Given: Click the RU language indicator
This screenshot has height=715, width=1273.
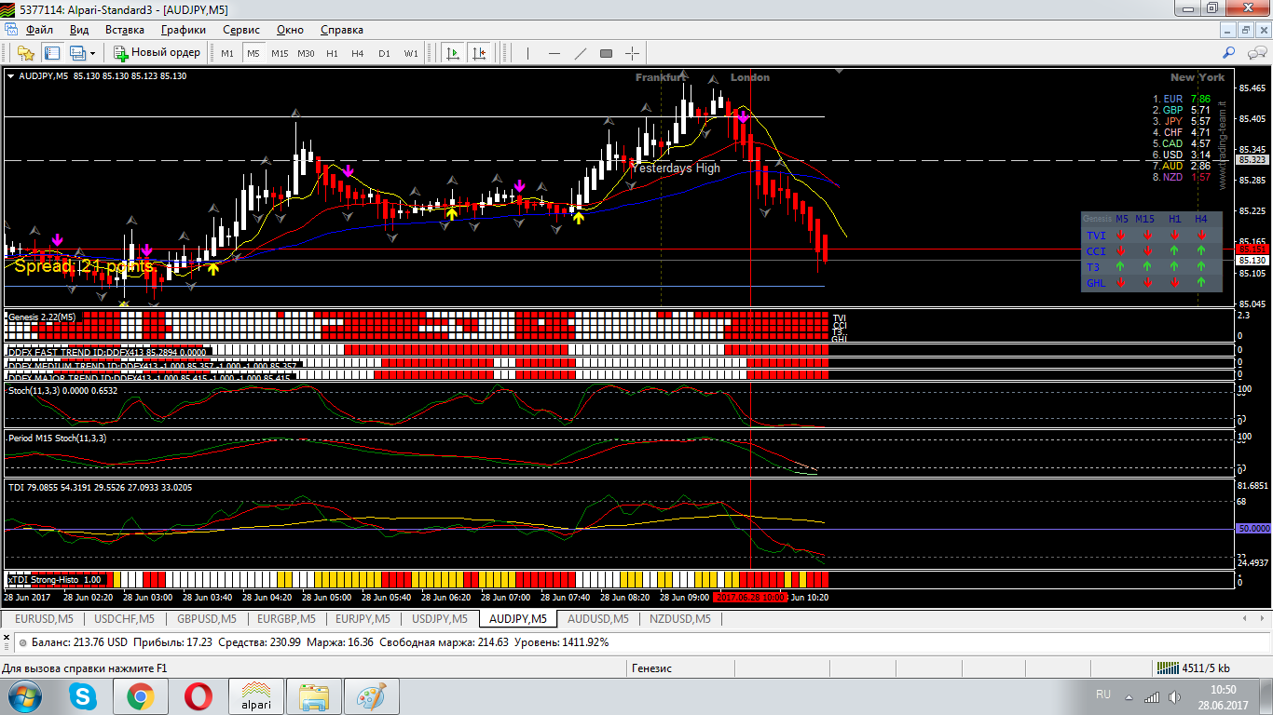Looking at the screenshot, I should pos(1103,695).
